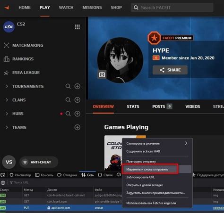Click the profile avatar image
224x213 pixels.
click(121, 60)
